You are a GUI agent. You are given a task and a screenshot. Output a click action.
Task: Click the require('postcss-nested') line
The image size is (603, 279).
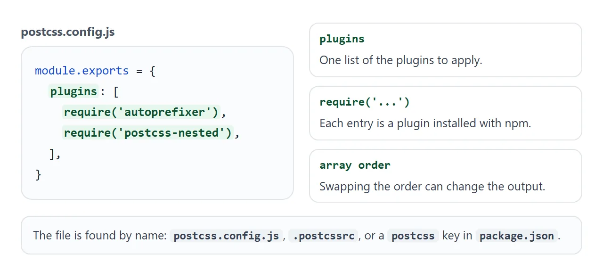pos(148,133)
